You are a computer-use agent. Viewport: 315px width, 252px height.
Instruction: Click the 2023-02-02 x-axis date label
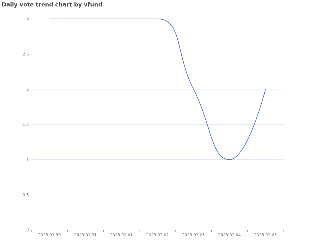click(x=157, y=235)
